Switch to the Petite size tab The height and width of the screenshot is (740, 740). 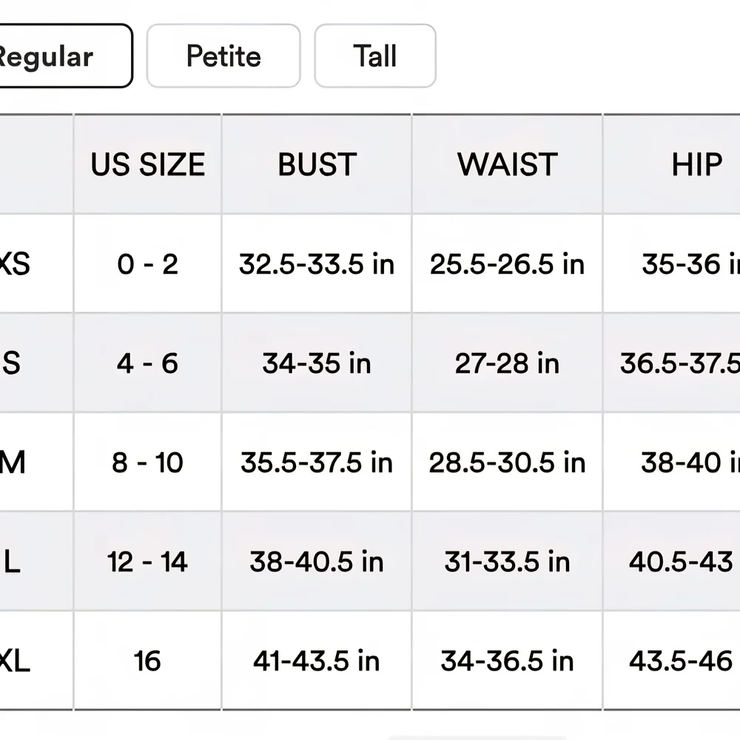point(223,56)
